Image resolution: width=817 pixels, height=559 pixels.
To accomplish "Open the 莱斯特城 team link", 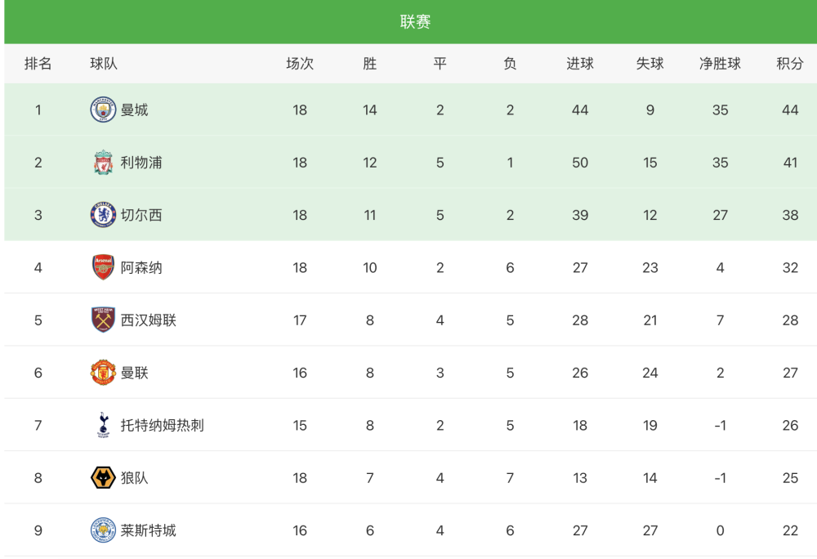I will 149,530.
